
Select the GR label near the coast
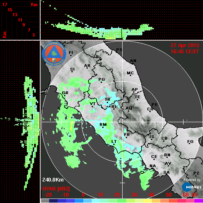(65, 93)
